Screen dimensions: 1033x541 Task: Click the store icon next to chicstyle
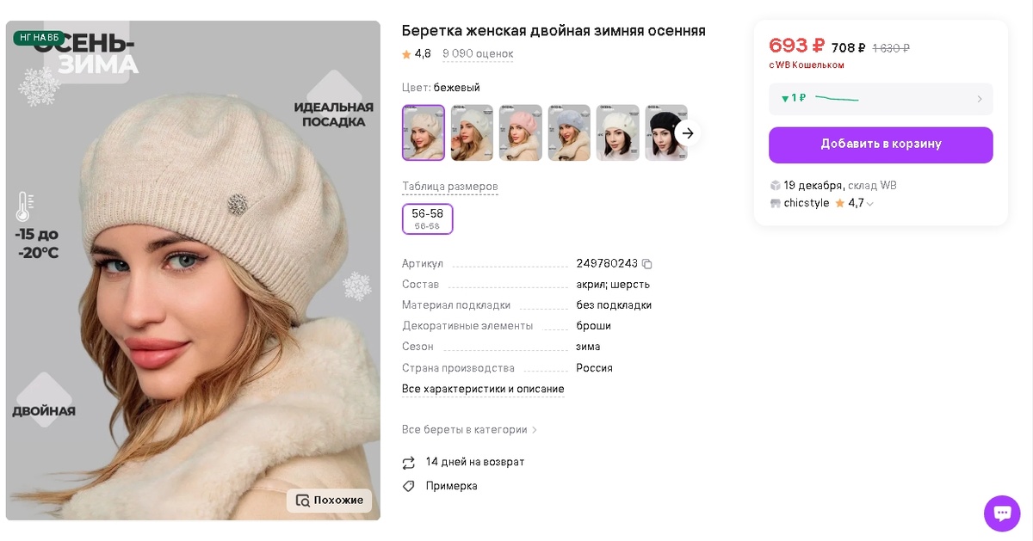[x=776, y=203]
